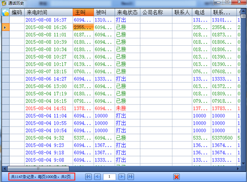Close the 通话历史 window
Image resolution: width=247 pixels, height=182 pixels.
click(x=239, y=2)
